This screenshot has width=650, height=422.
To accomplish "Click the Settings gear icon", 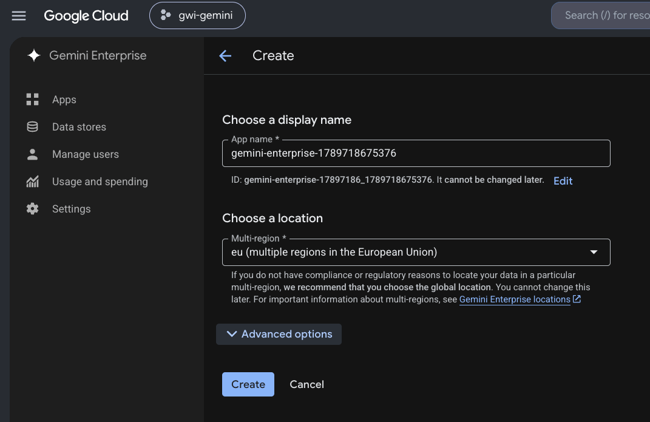I will (32, 209).
